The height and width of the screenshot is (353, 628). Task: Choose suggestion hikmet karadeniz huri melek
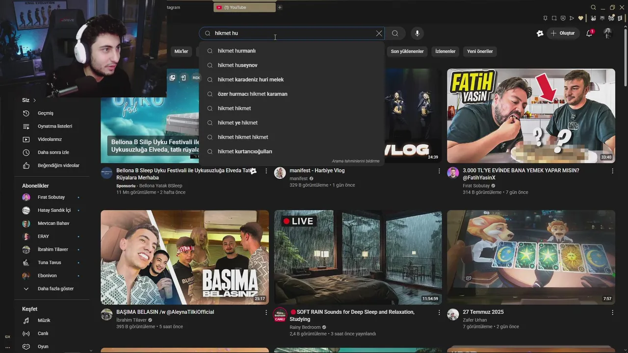pyautogui.click(x=291, y=79)
